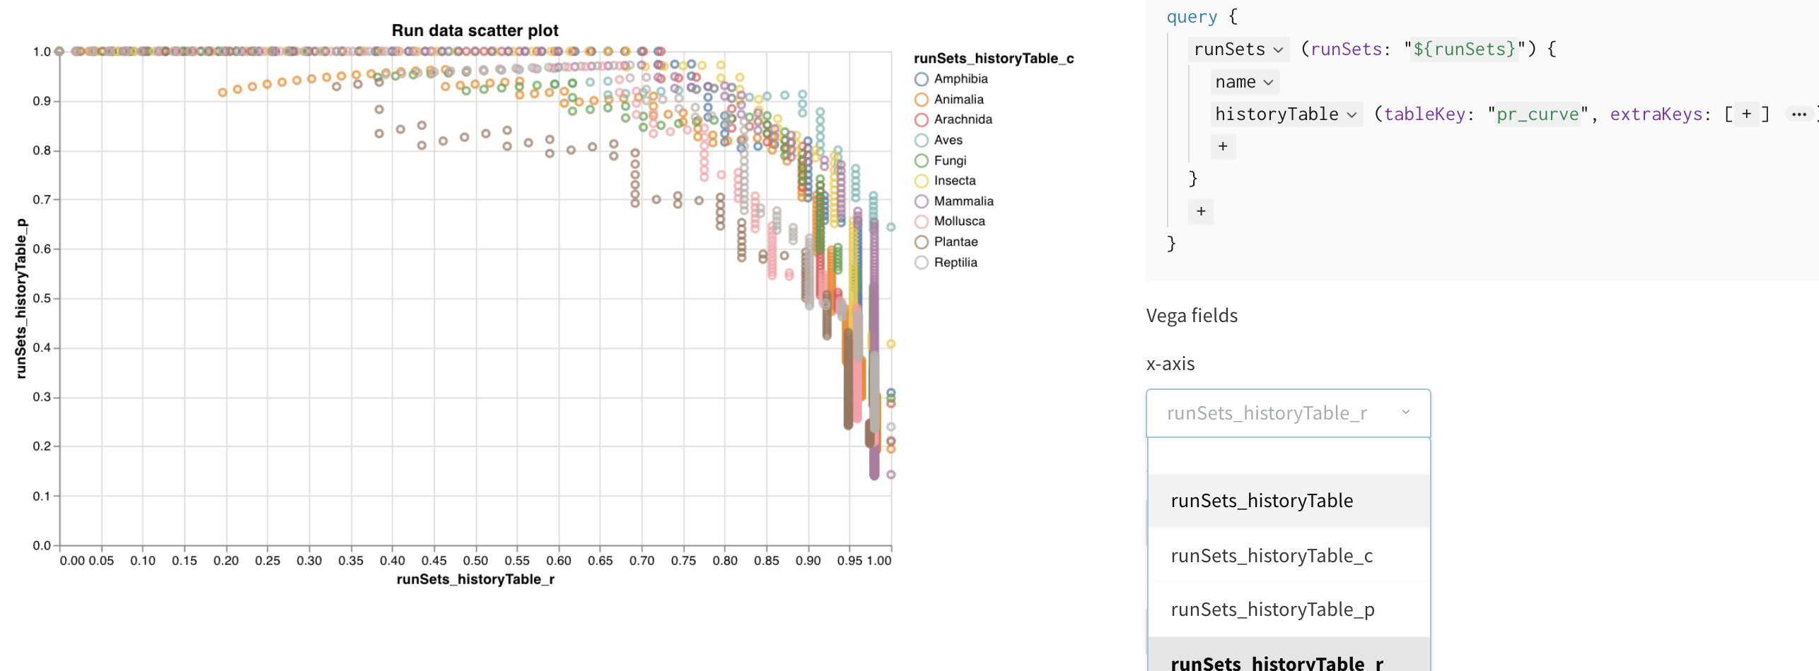Click the pr_curve tableKey value
This screenshot has height=671, width=1819.
click(1537, 114)
